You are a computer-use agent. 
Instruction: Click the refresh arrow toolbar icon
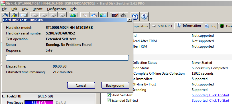(5, 15)
